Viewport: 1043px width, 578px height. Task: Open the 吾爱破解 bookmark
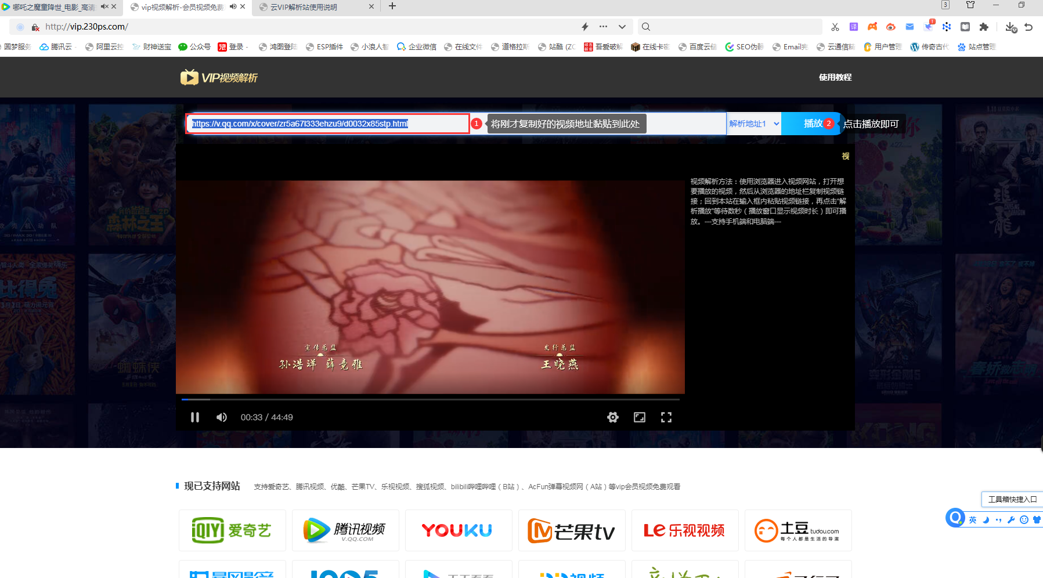(x=604, y=47)
